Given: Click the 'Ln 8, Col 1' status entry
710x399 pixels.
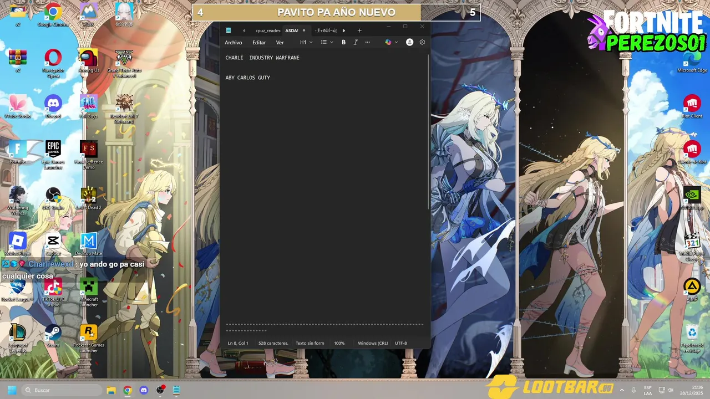Looking at the screenshot, I should 238,343.
